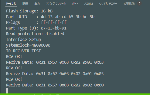Screen dimensions: 150x95
Task: Click the IR RECiVER TEST line
Action: [x=23, y=51]
